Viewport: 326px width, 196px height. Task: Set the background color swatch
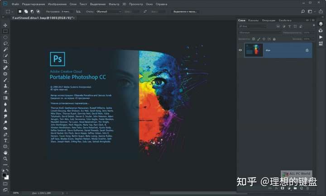tap(7, 178)
